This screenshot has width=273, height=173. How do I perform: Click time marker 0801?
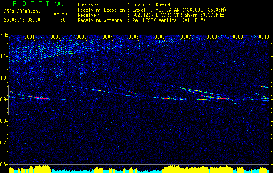pyautogui.click(x=30, y=37)
